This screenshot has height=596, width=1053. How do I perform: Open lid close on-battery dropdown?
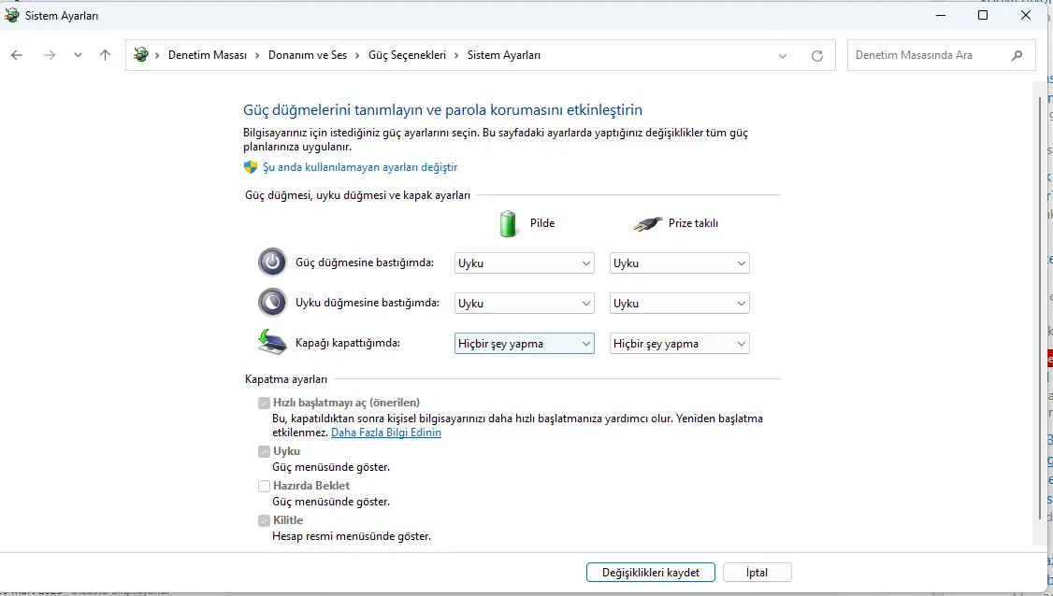tap(525, 344)
